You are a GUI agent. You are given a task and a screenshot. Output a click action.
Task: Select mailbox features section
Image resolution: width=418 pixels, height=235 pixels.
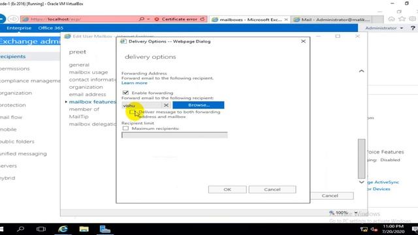[92, 102]
